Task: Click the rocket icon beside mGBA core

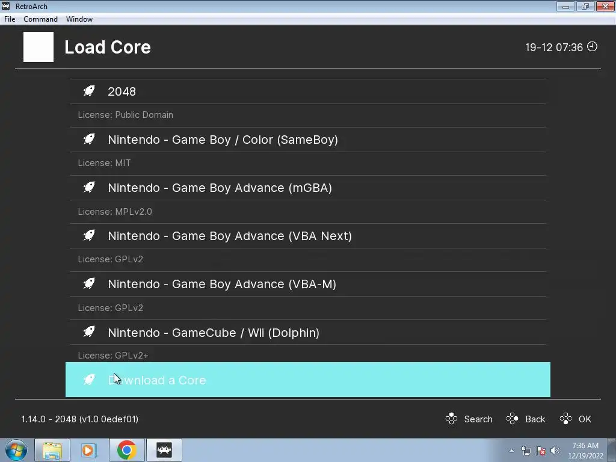Action: 89,188
